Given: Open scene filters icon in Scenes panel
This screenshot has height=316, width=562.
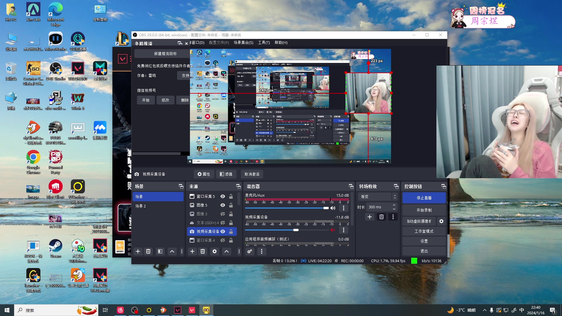Looking at the screenshot, I should tap(160, 251).
